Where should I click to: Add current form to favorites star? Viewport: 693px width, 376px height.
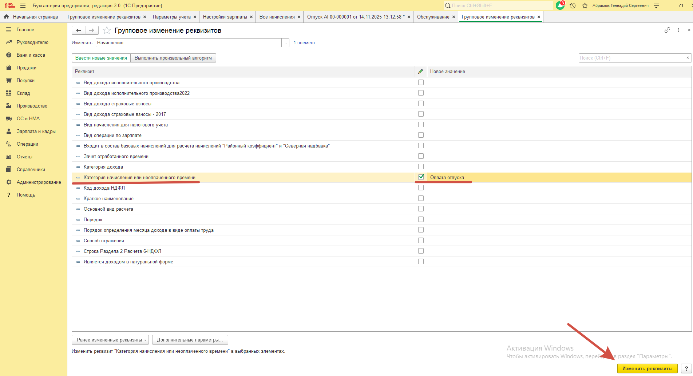pos(107,31)
